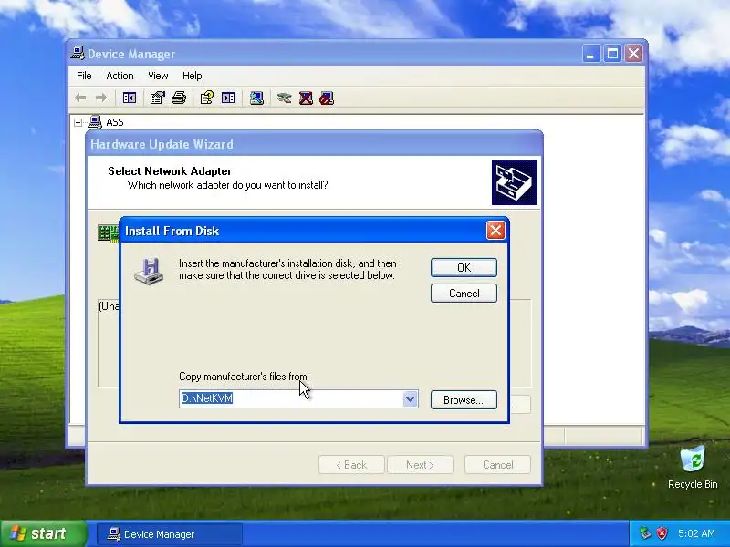This screenshot has height=547, width=730.
Task: Close the Install From Disk dialog
Action: click(x=495, y=231)
